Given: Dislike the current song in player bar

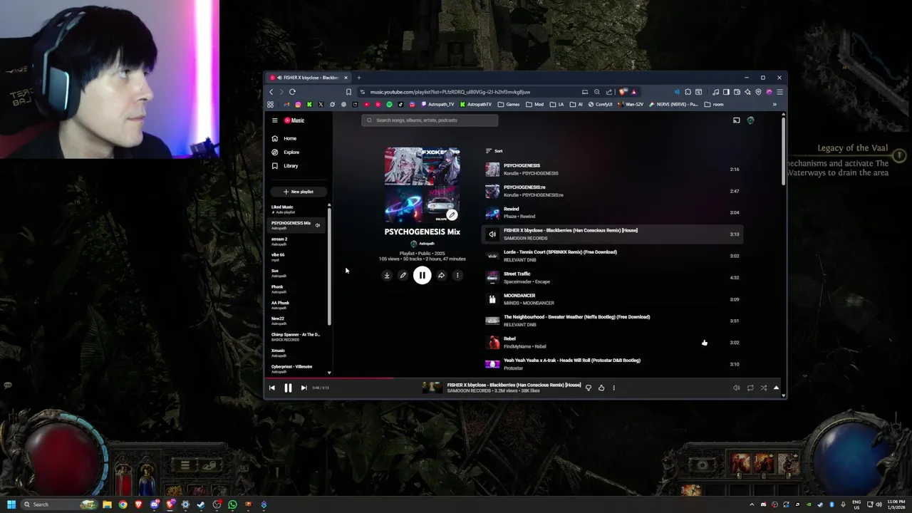Looking at the screenshot, I should click(x=588, y=388).
